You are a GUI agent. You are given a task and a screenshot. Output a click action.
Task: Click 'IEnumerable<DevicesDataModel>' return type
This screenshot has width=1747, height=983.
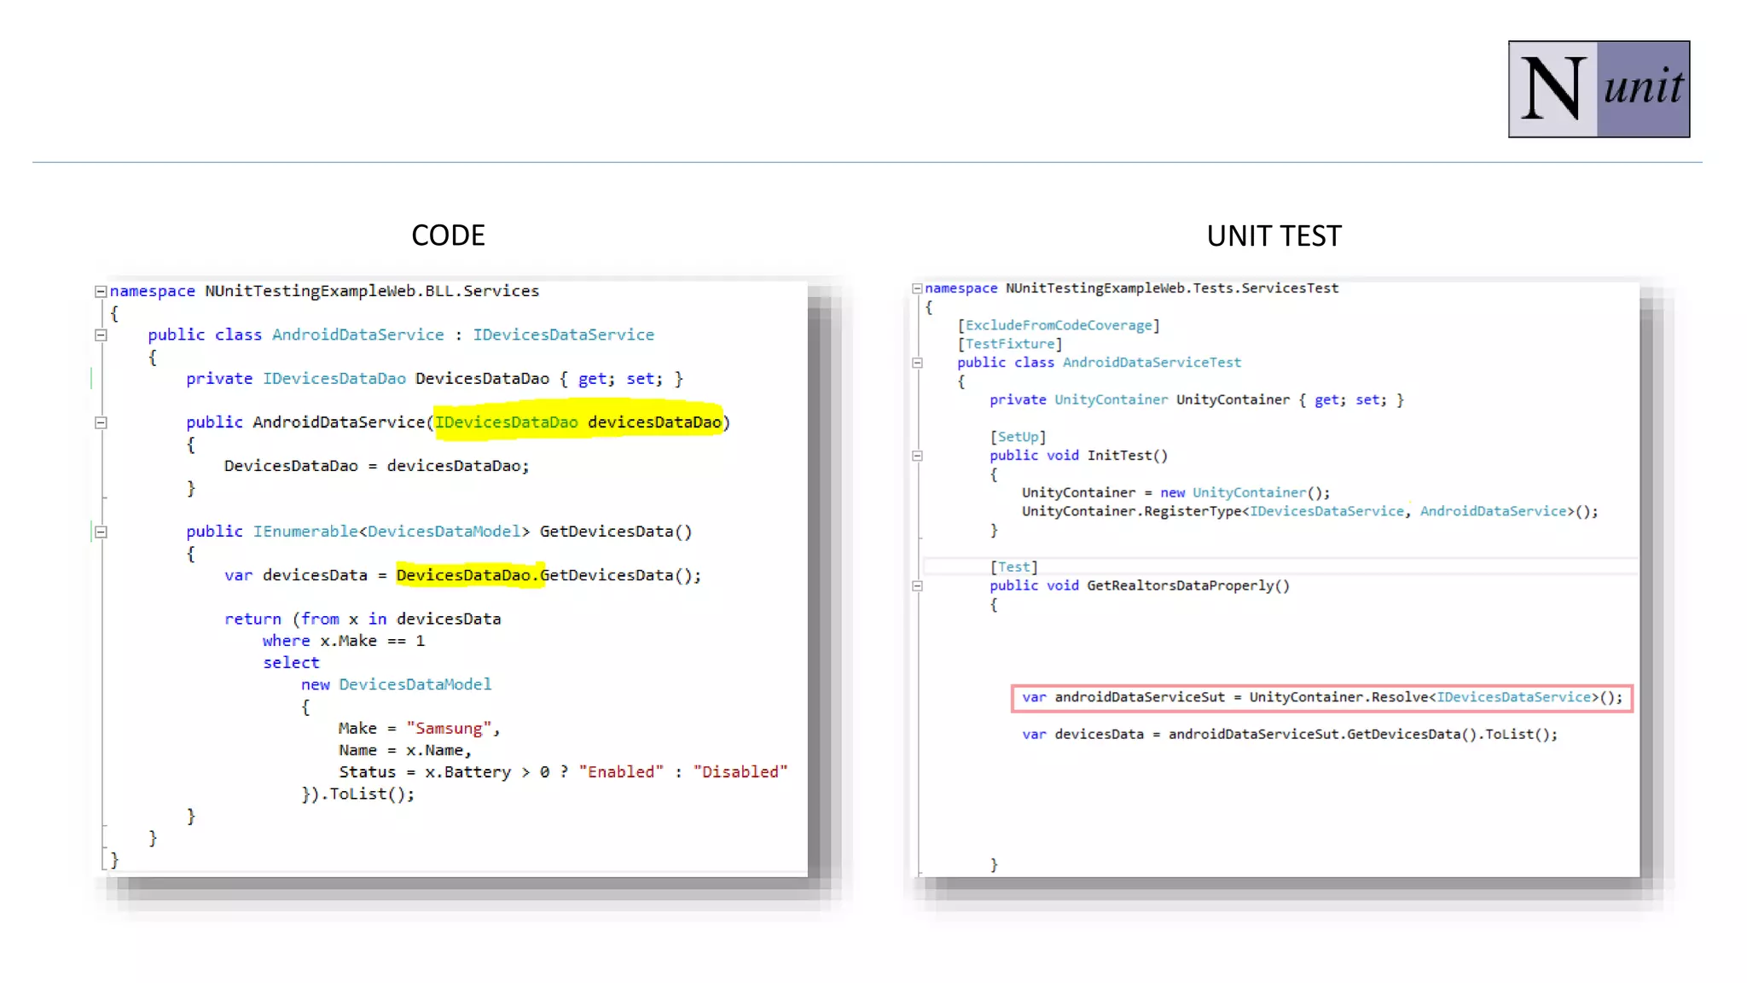[392, 532]
